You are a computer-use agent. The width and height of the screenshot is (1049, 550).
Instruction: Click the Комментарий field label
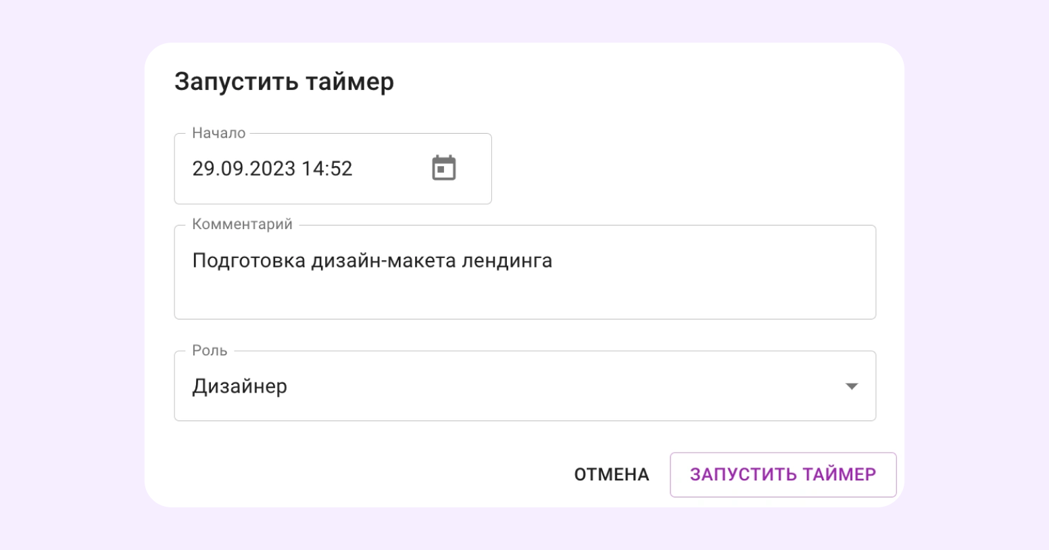click(x=242, y=224)
